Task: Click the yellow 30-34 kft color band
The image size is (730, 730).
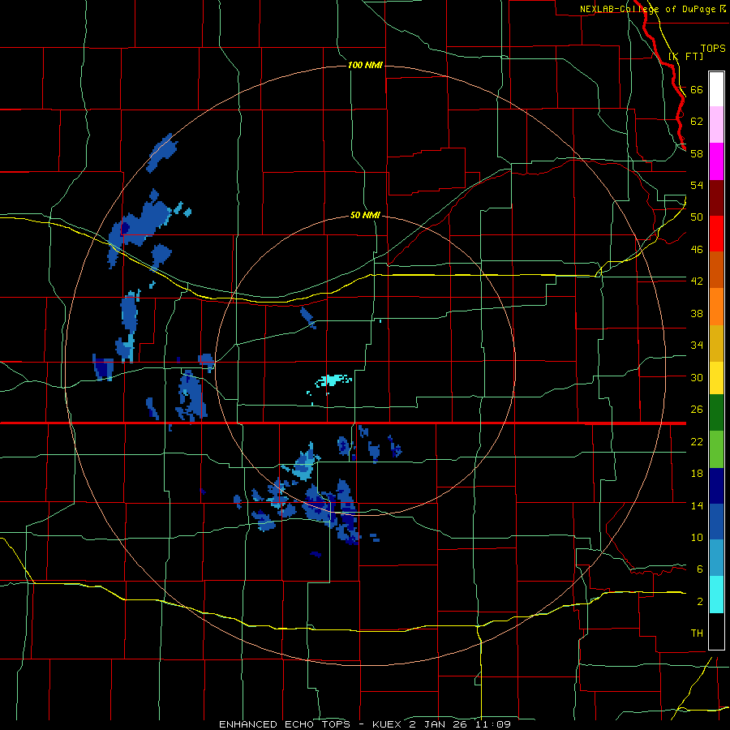Action: (716, 377)
